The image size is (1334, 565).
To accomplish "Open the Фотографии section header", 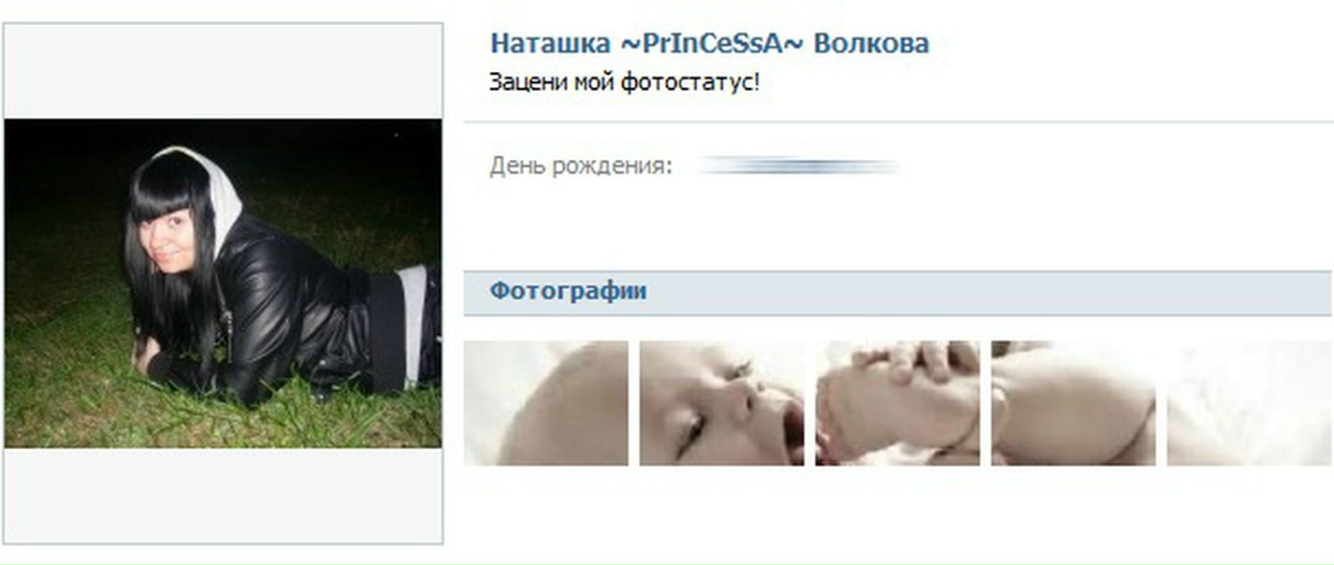I will (x=568, y=291).
